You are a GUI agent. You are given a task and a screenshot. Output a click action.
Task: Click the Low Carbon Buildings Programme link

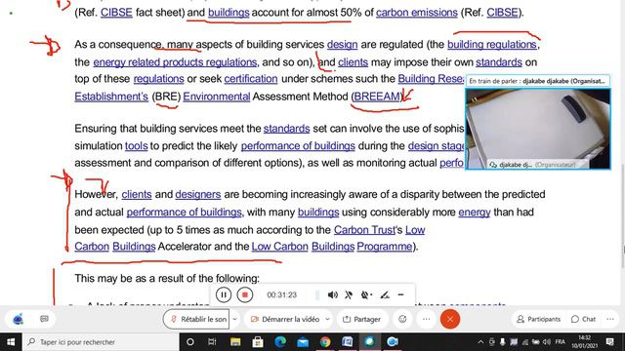(332, 247)
